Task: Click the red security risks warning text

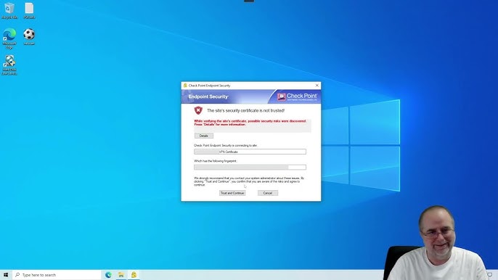Action: tap(250, 123)
